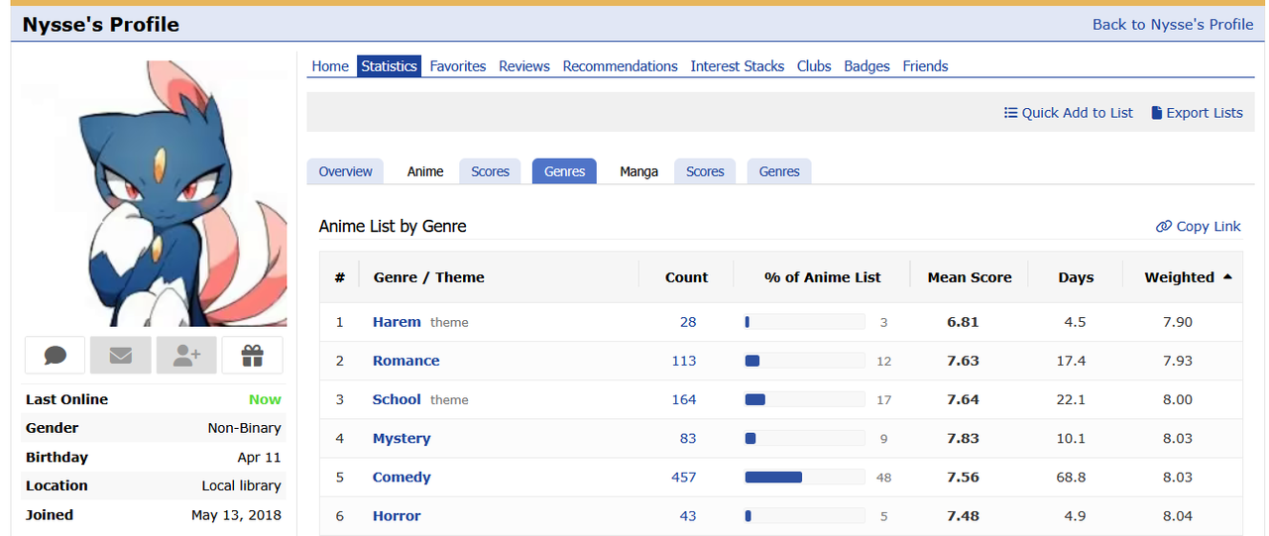Open the Manga Scores tab

(x=705, y=171)
